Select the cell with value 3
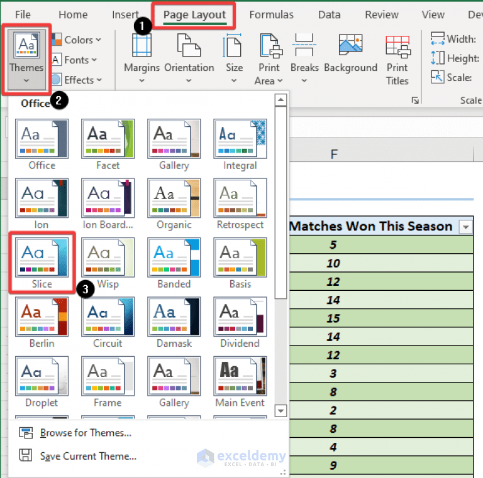This screenshot has height=478, width=483. [381, 374]
